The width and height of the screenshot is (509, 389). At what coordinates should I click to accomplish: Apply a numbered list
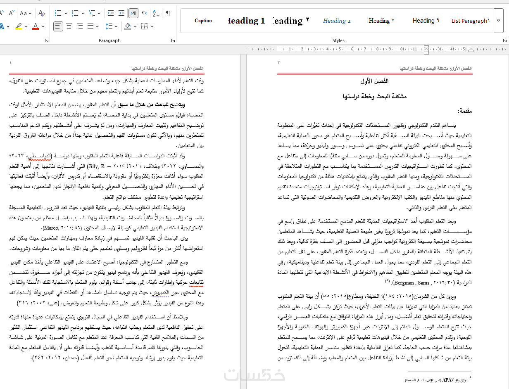pyautogui.click(x=75, y=13)
